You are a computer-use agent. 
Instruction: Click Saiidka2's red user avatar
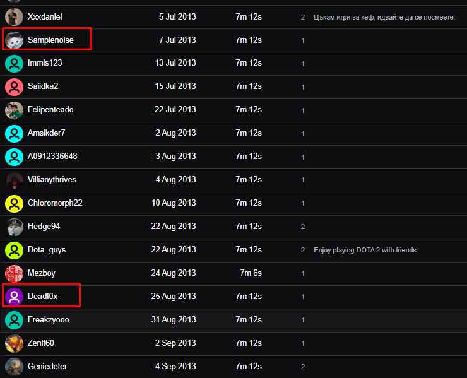point(14,86)
